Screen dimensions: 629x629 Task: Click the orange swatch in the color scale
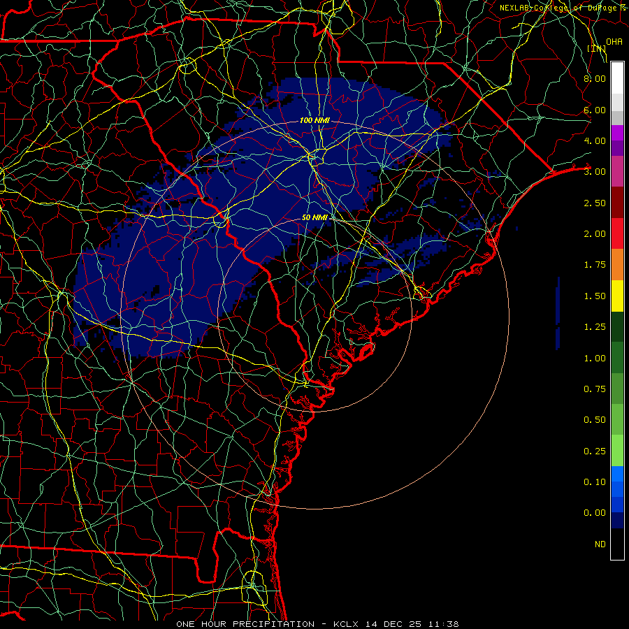(617, 264)
